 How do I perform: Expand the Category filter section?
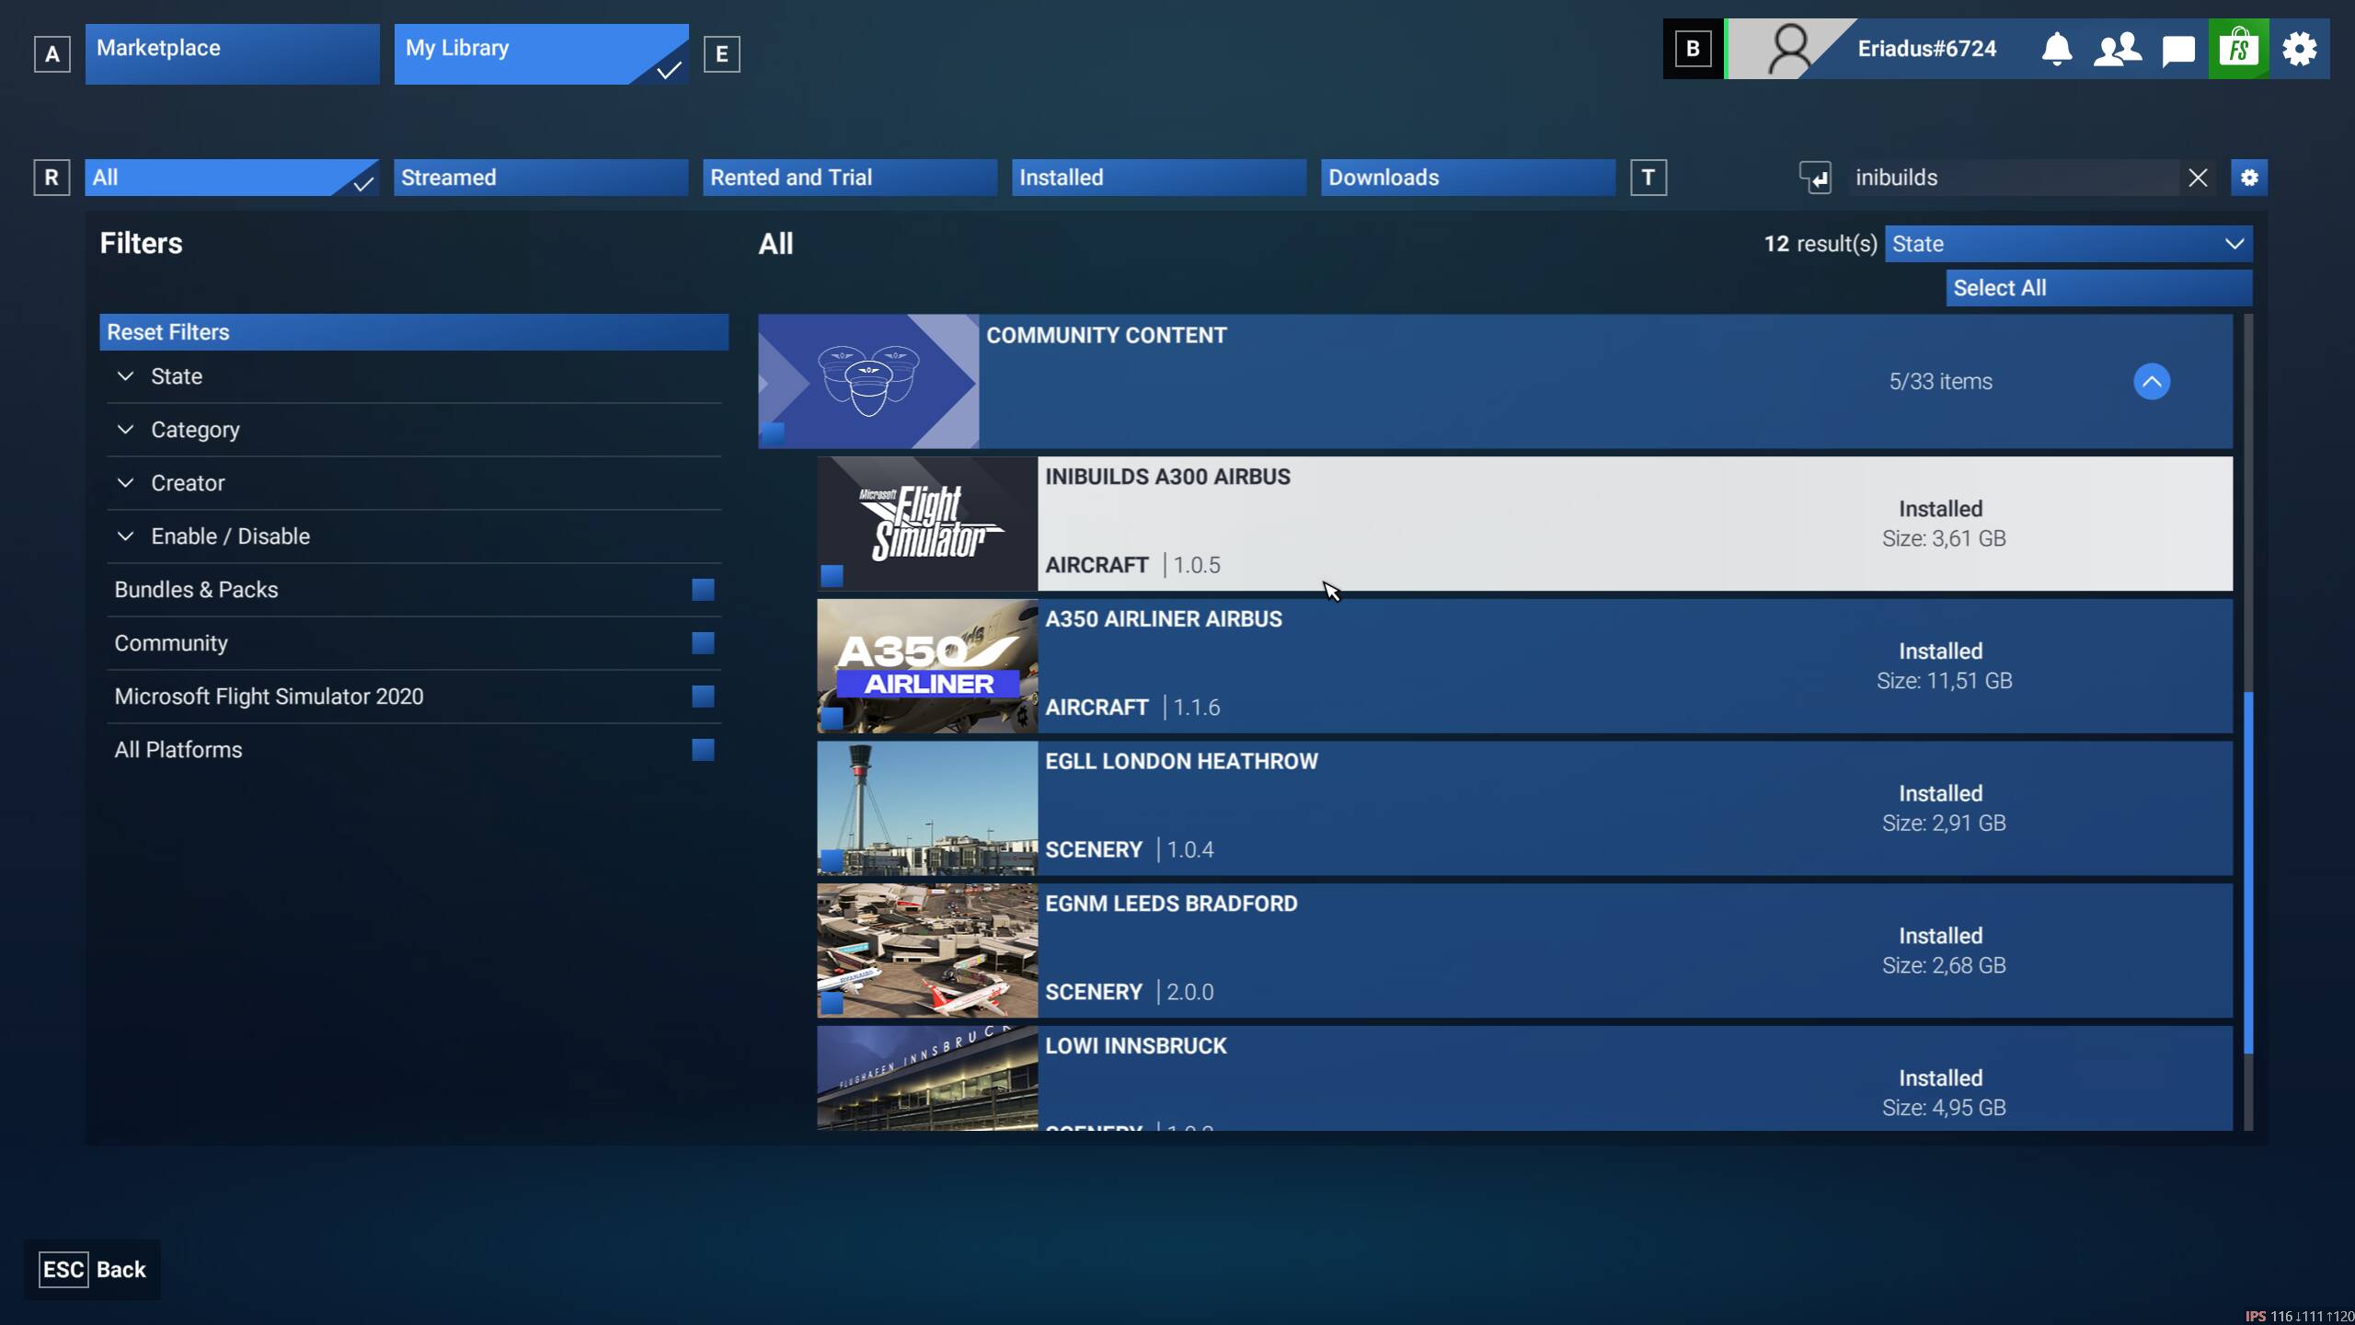[195, 430]
